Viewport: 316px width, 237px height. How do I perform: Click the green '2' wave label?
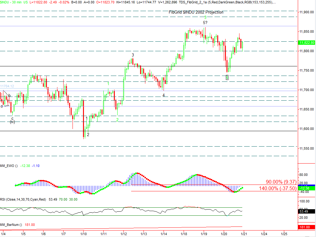[x=118, y=119]
